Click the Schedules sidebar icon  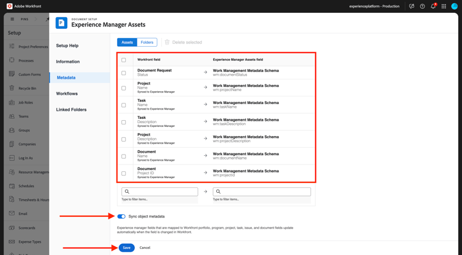coord(12,186)
